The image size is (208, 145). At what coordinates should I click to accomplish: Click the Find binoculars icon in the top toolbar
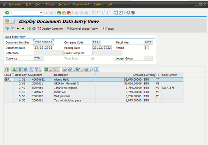81,13
